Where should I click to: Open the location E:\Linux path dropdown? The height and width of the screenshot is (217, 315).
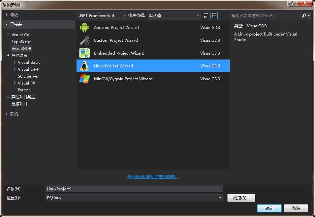tap(220, 198)
